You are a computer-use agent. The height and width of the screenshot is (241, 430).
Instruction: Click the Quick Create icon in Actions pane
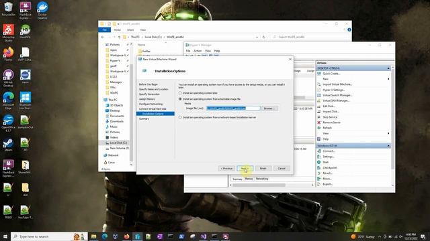click(319, 74)
